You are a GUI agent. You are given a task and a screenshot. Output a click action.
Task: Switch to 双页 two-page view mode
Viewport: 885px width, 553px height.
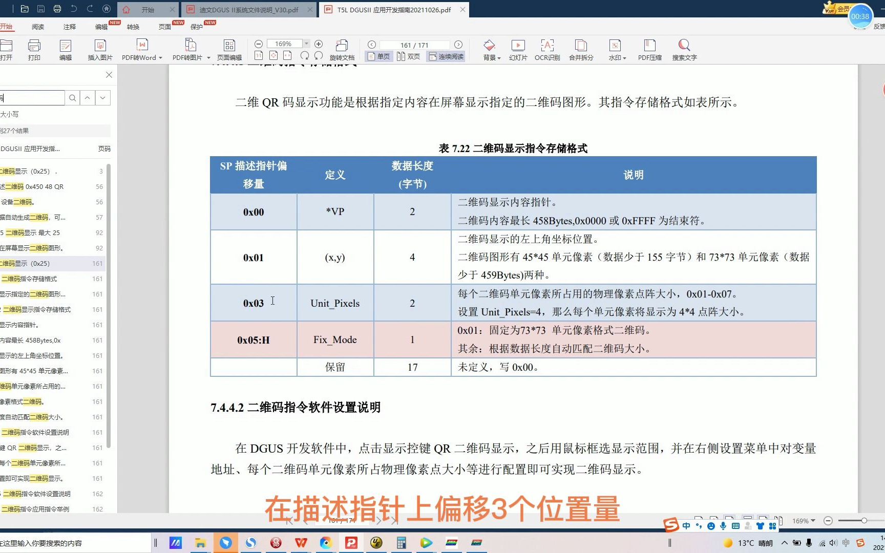408,56
